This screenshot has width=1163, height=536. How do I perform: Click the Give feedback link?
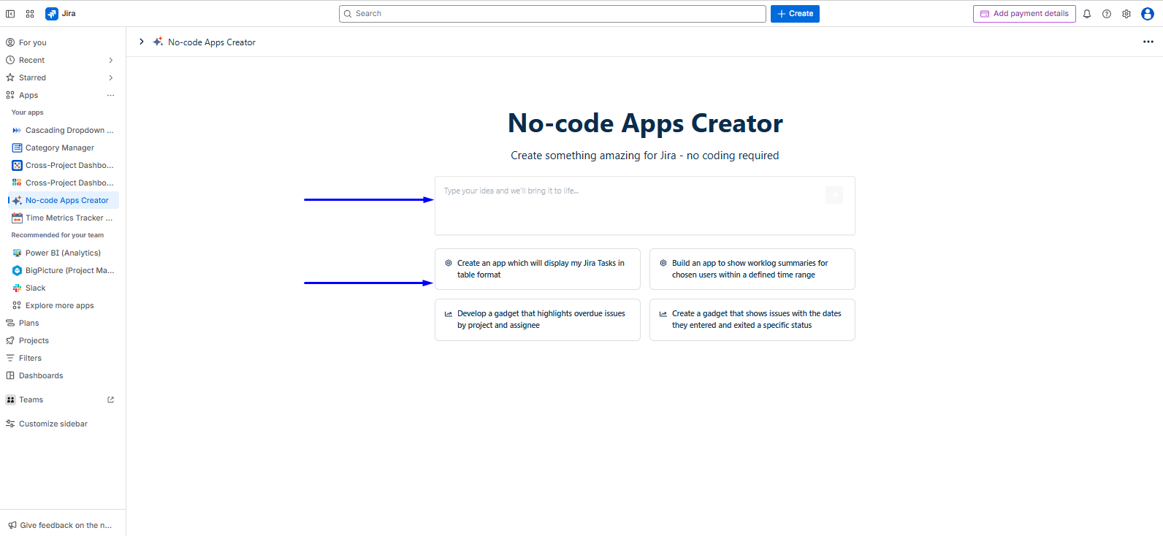60,525
